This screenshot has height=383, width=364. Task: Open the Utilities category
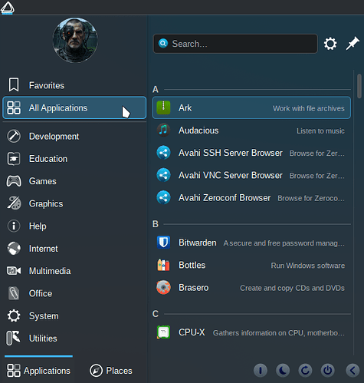[x=74, y=338]
